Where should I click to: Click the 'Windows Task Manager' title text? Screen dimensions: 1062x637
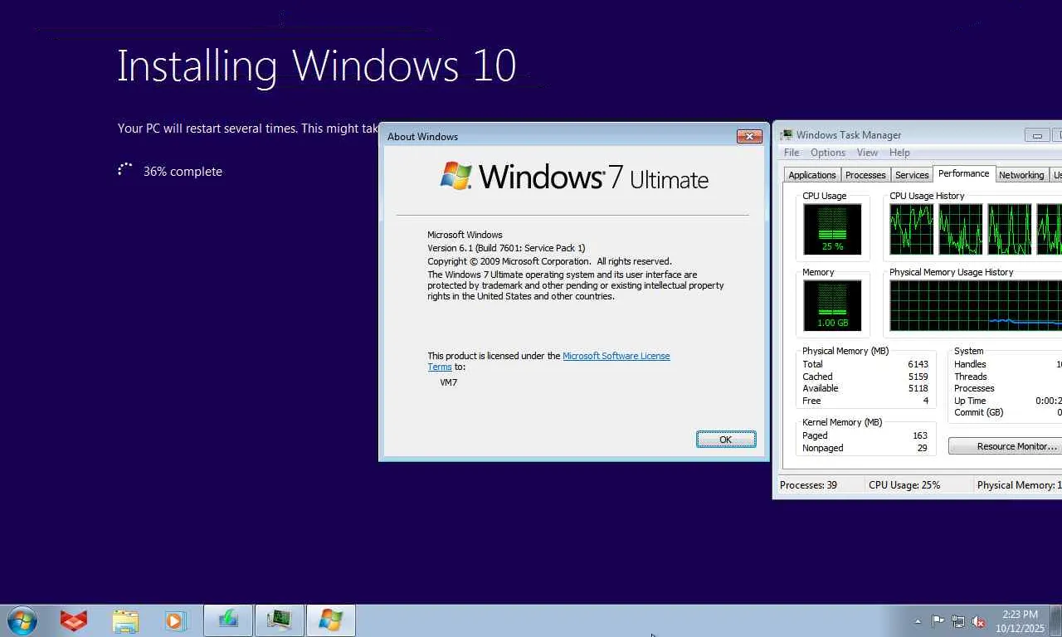click(849, 135)
